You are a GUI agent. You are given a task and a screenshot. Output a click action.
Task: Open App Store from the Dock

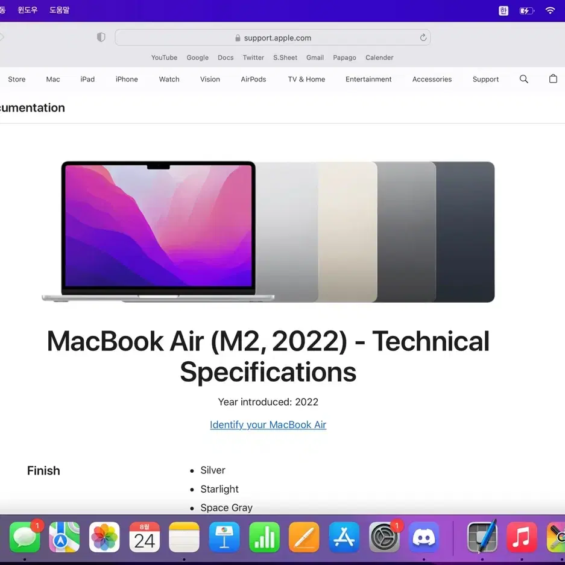pyautogui.click(x=344, y=537)
